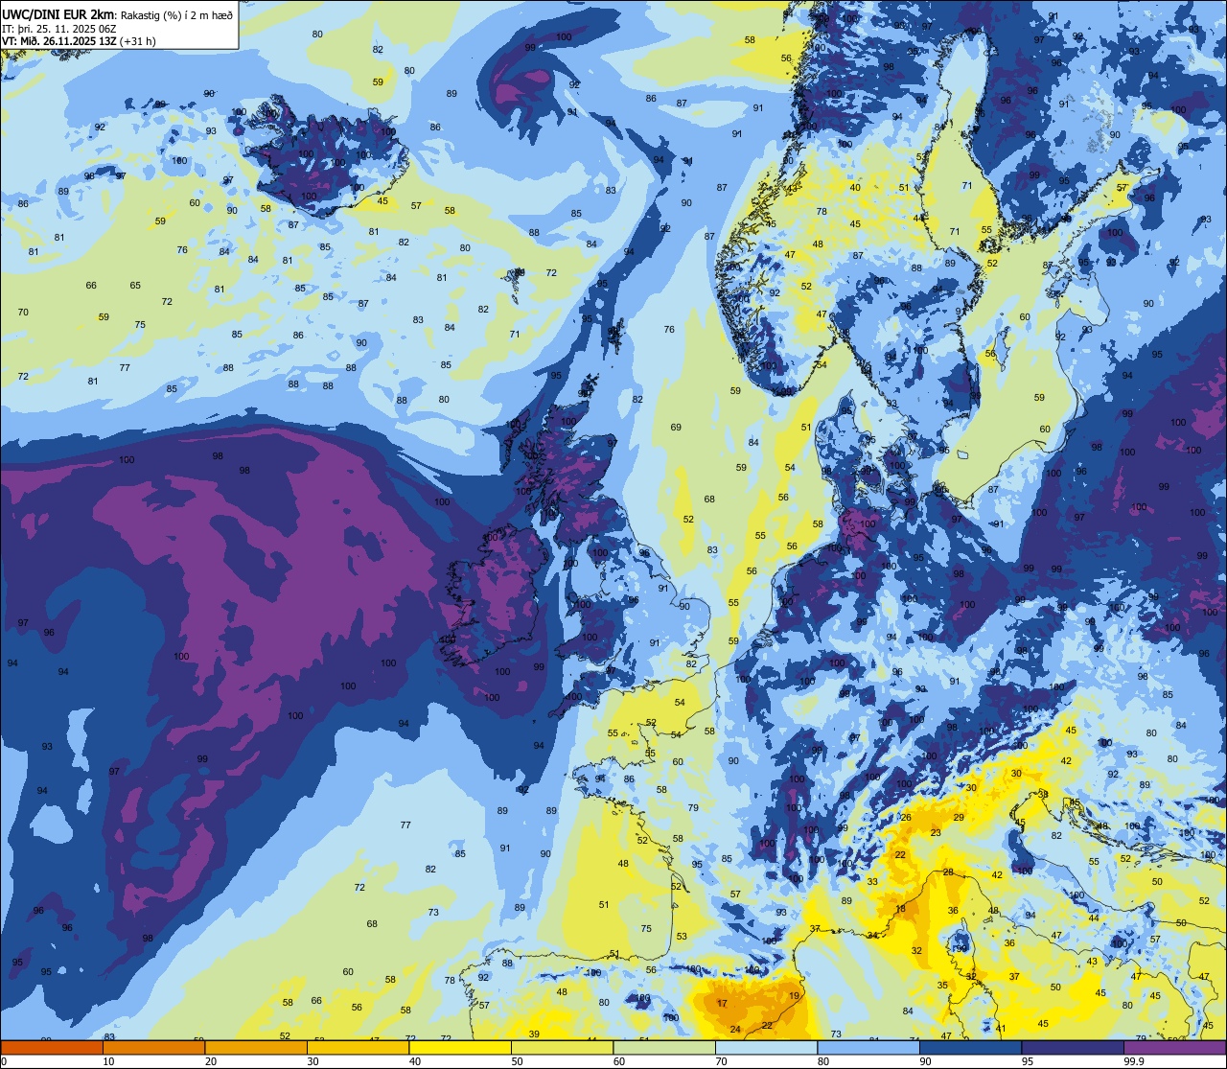The image size is (1227, 1069).
Task: Click the 'IT: þri. 25. 11. 2025 06Z' line
Action: pos(58,29)
